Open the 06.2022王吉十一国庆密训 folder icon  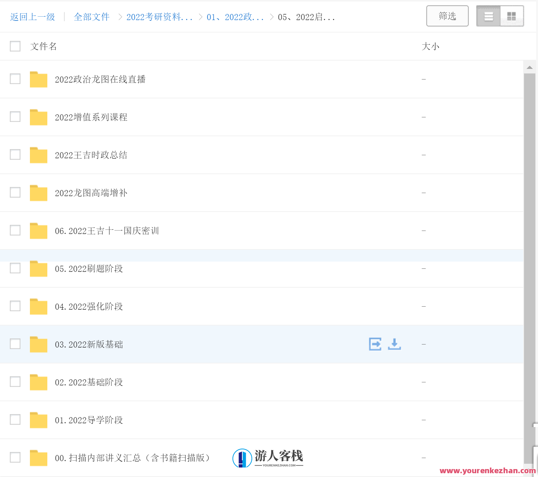tap(38, 231)
